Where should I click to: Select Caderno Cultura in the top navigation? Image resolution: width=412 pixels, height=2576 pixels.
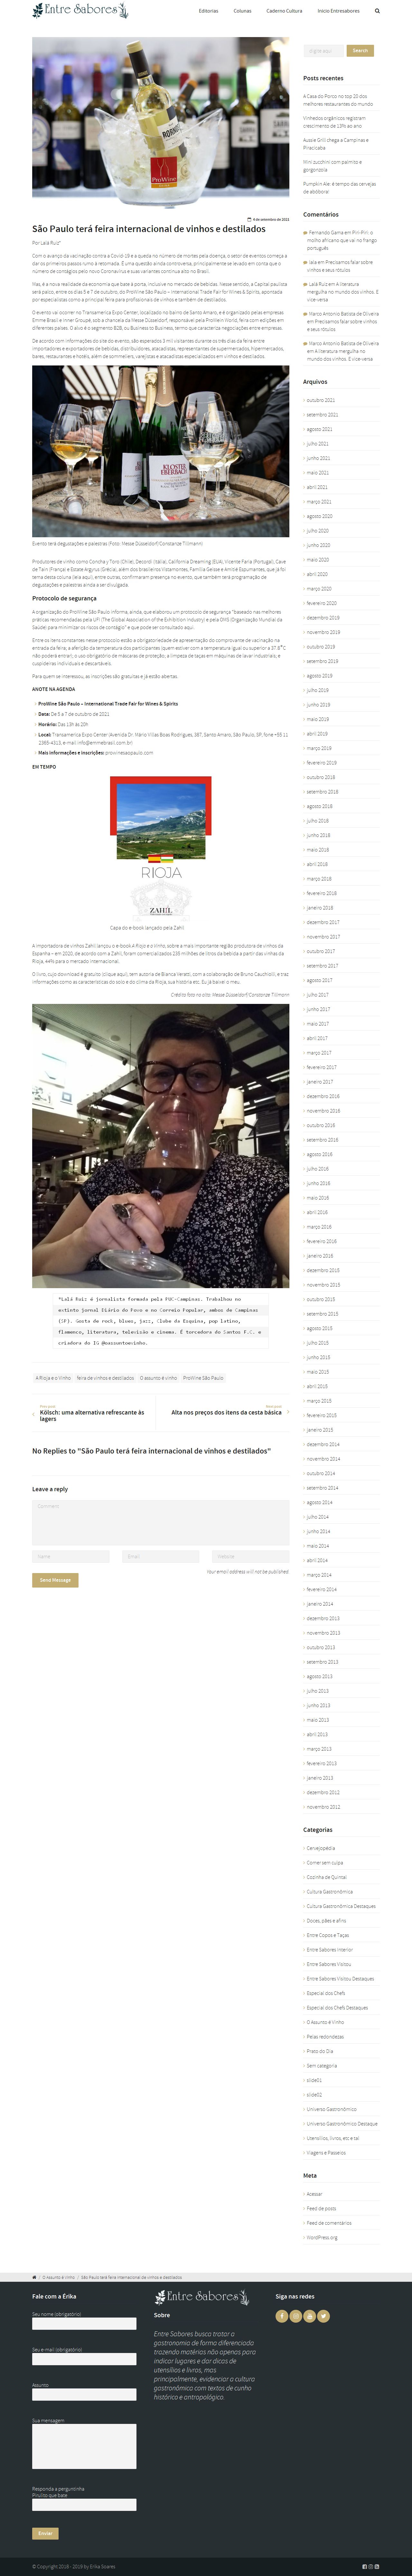click(284, 11)
